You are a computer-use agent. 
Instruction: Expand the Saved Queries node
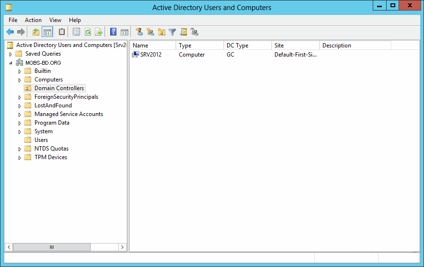pos(11,54)
